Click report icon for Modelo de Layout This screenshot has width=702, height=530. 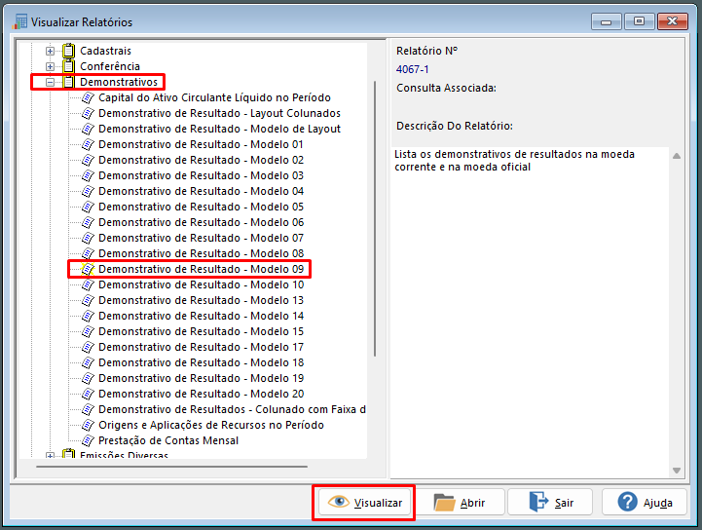[89, 129]
